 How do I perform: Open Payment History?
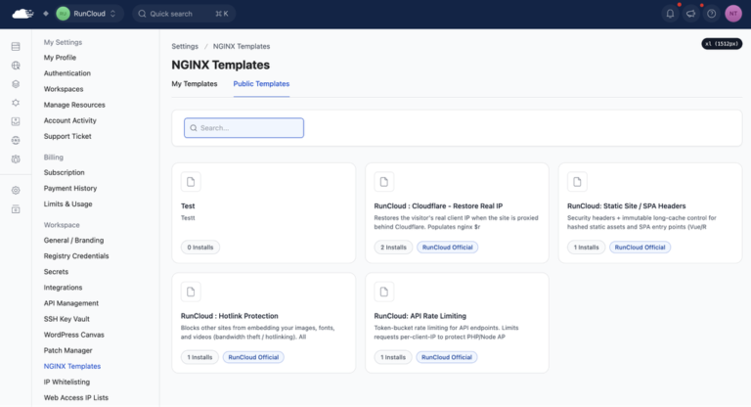click(70, 189)
